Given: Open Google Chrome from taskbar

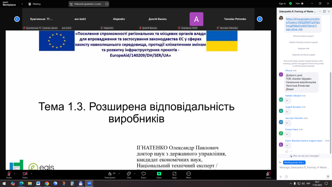Looking at the screenshot, I should click(x=47, y=184).
